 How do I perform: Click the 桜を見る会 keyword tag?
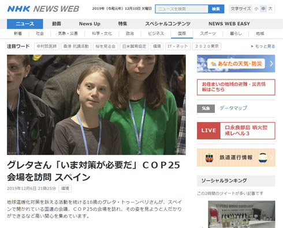(106, 47)
